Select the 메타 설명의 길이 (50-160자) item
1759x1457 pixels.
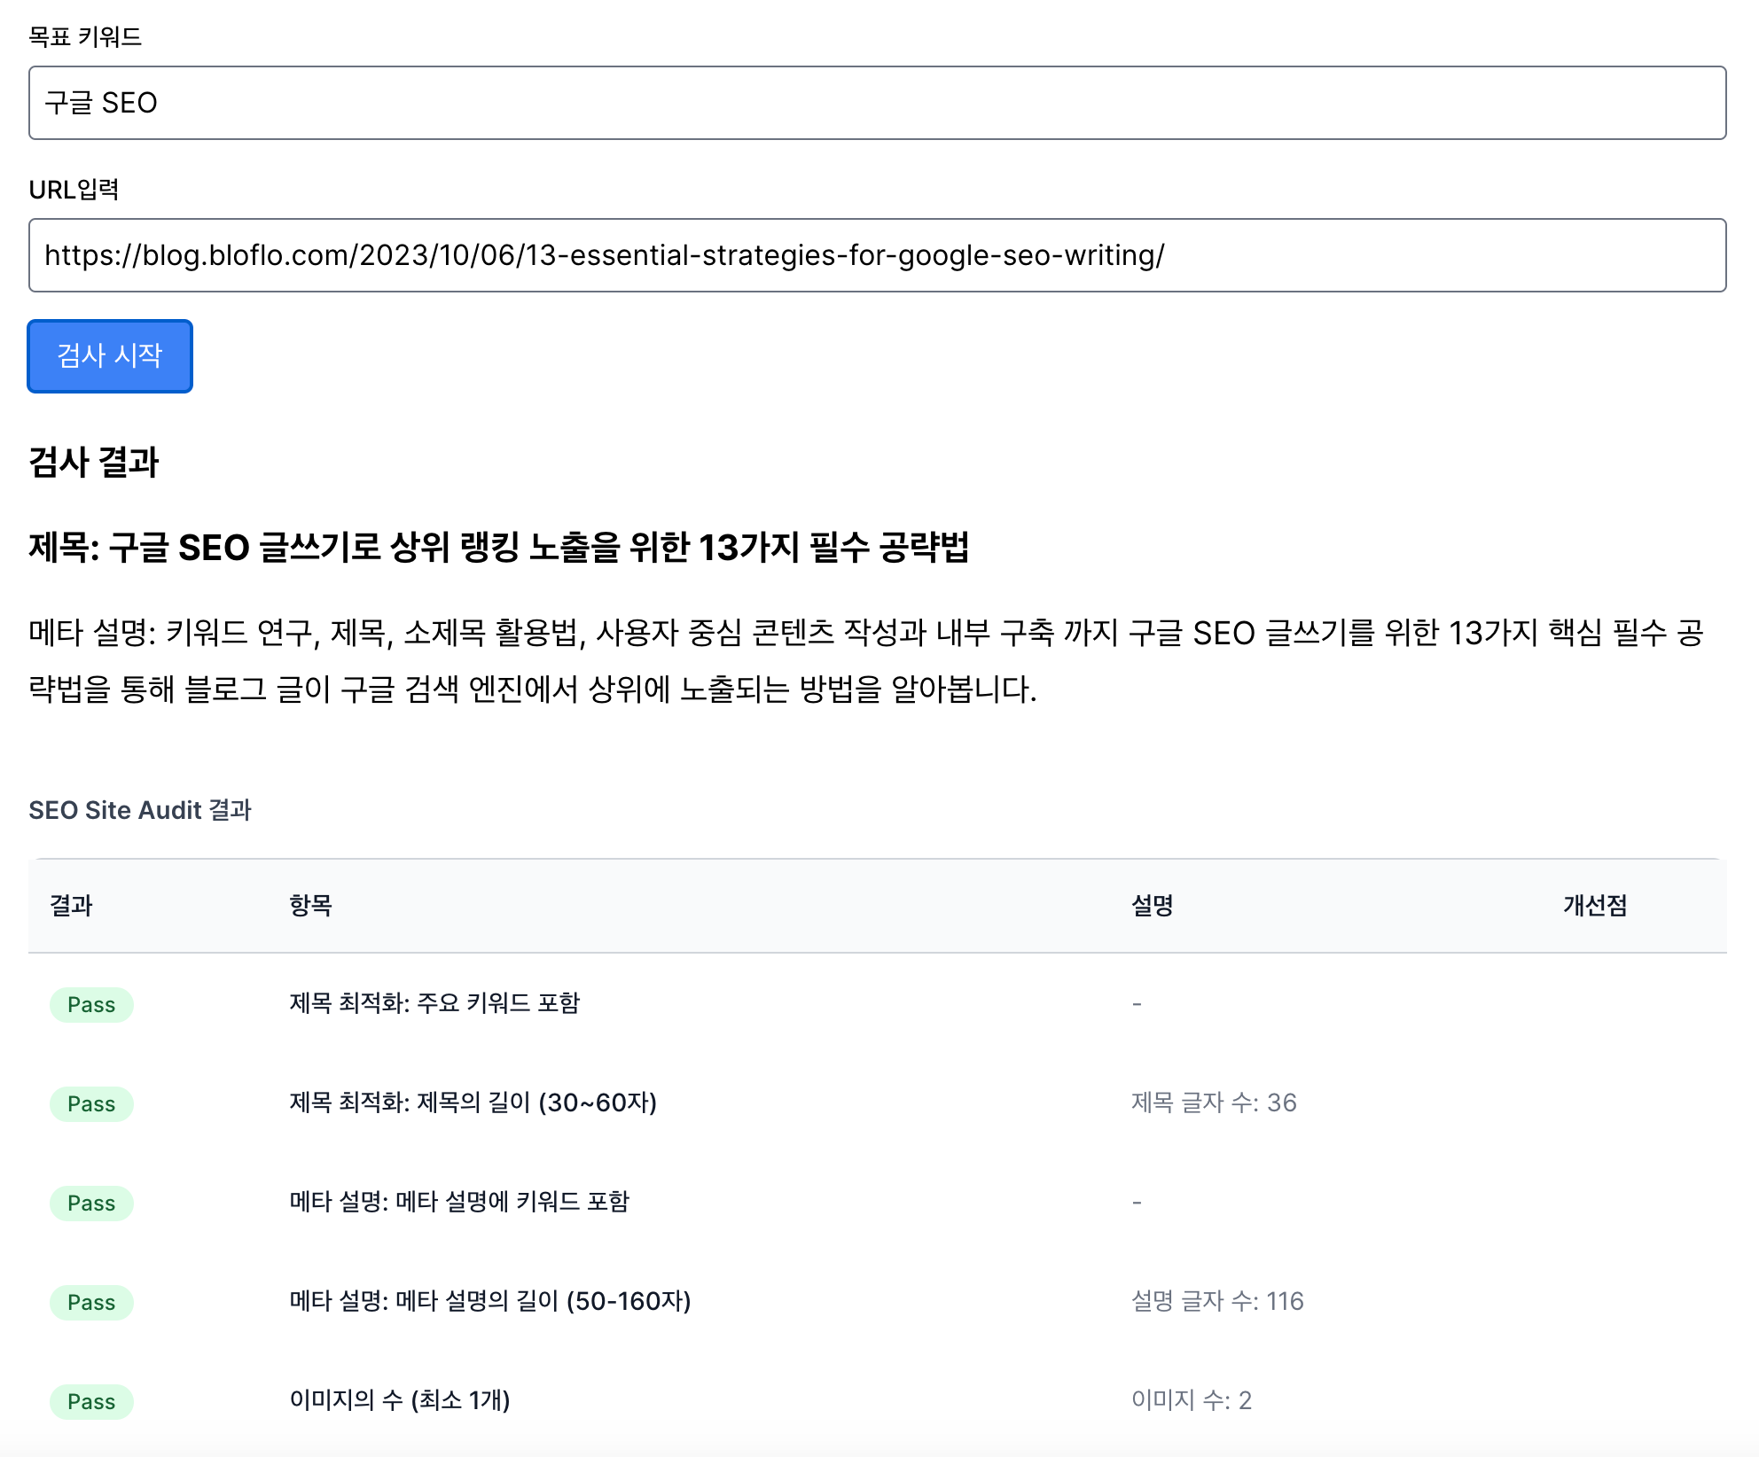[x=489, y=1301]
